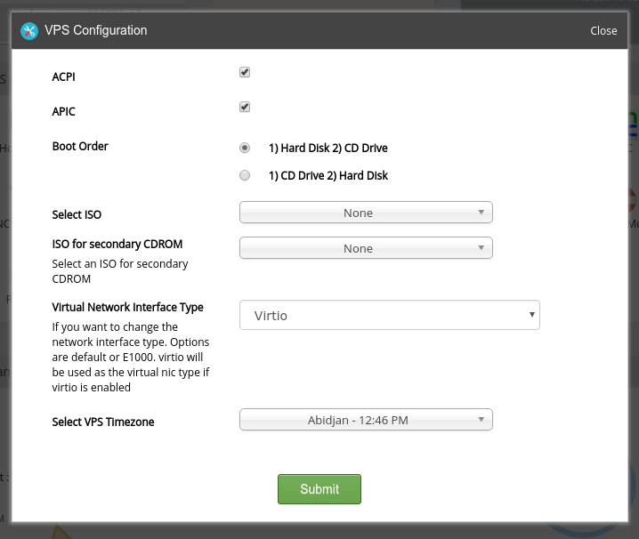Choose CD Drive first boot order

pos(245,175)
